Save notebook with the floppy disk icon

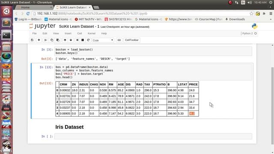32,40
